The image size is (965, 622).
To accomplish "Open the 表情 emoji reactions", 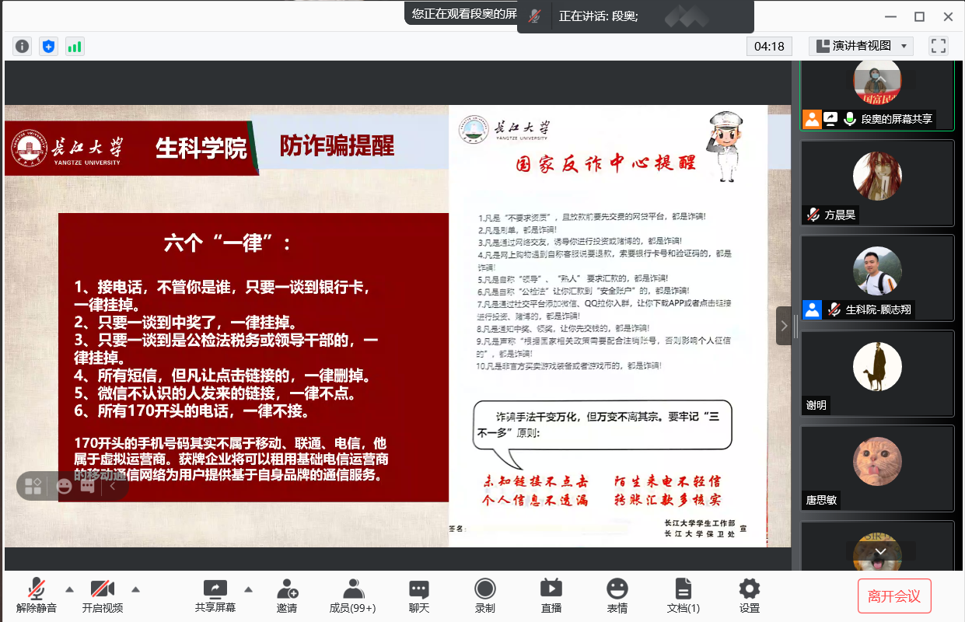I will (x=617, y=596).
